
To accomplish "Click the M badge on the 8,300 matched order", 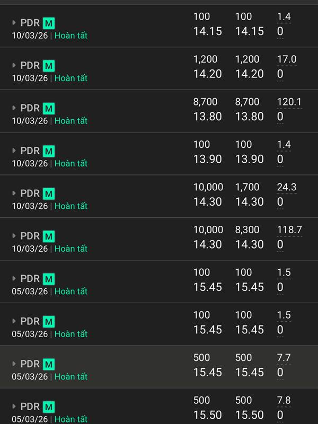I will coord(49,236).
